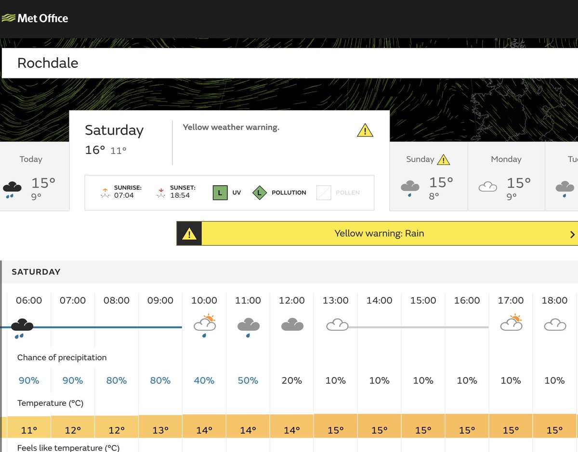This screenshot has height=452, width=578.
Task: Click the 09:00 time column header
Action: coord(160,301)
